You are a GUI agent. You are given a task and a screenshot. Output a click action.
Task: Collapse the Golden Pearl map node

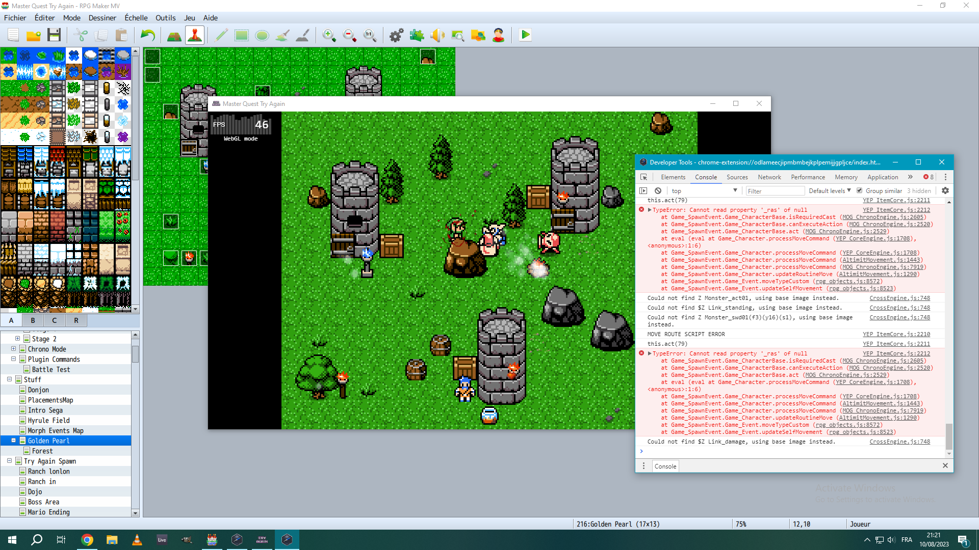coord(13,441)
